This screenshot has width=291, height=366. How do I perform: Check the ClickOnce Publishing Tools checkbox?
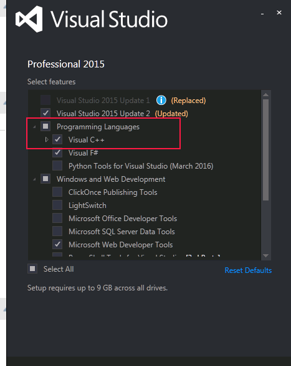(x=57, y=192)
